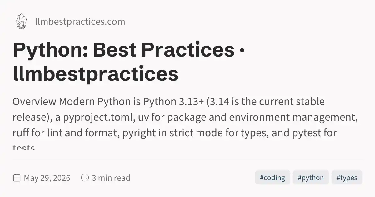Open the llmbestpractices.com site name link
This screenshot has width=375, height=197.
(x=80, y=22)
